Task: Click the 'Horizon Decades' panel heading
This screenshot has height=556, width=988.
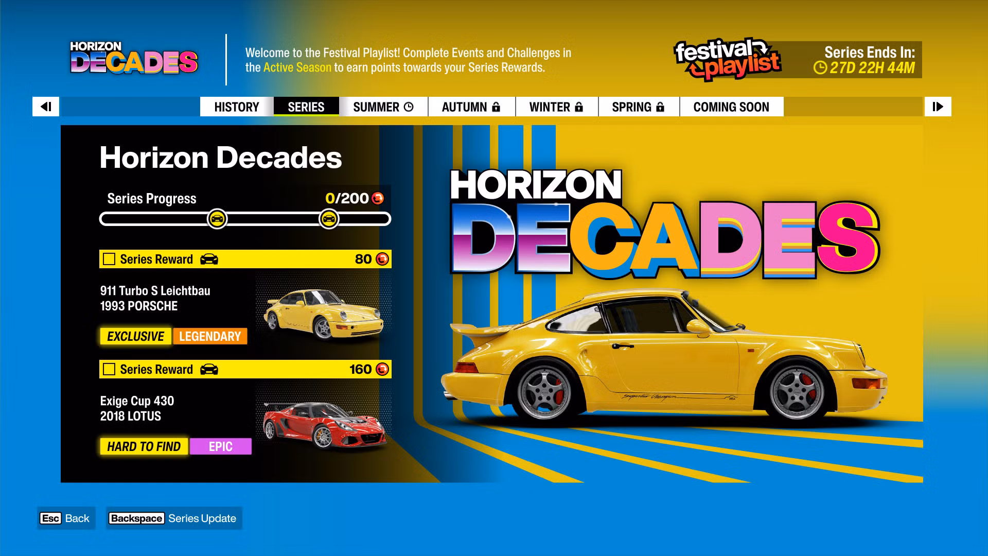Action: coord(220,158)
